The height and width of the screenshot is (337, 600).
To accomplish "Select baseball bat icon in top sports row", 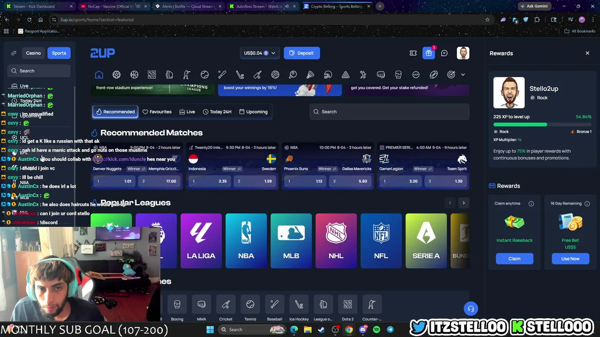I will tap(222, 75).
